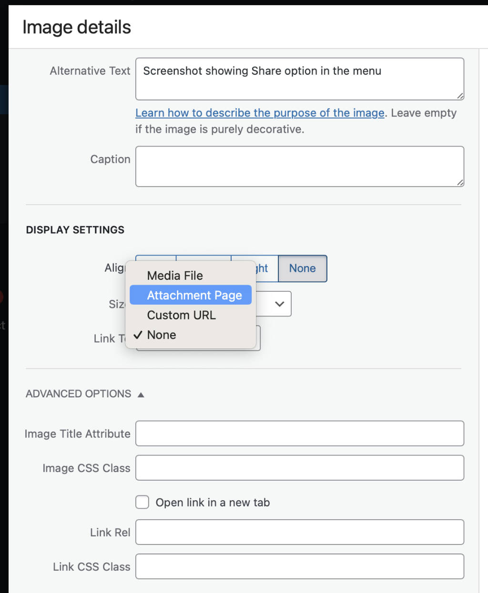Choose Media File from the link menu
The image size is (488, 593).
tap(175, 276)
